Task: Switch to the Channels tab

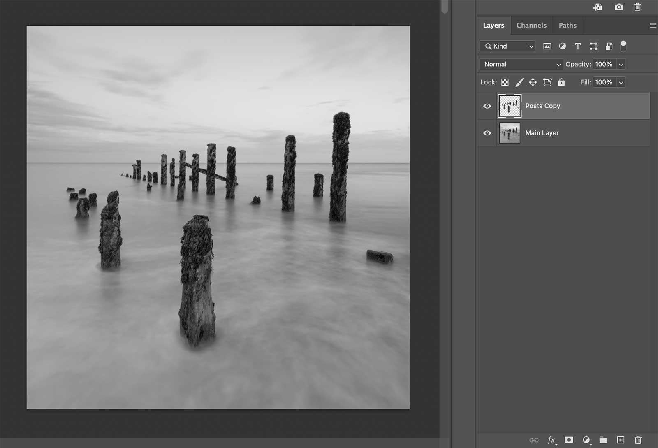Action: 531,25
